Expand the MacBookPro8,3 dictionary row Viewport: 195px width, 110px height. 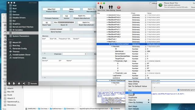click(107, 37)
